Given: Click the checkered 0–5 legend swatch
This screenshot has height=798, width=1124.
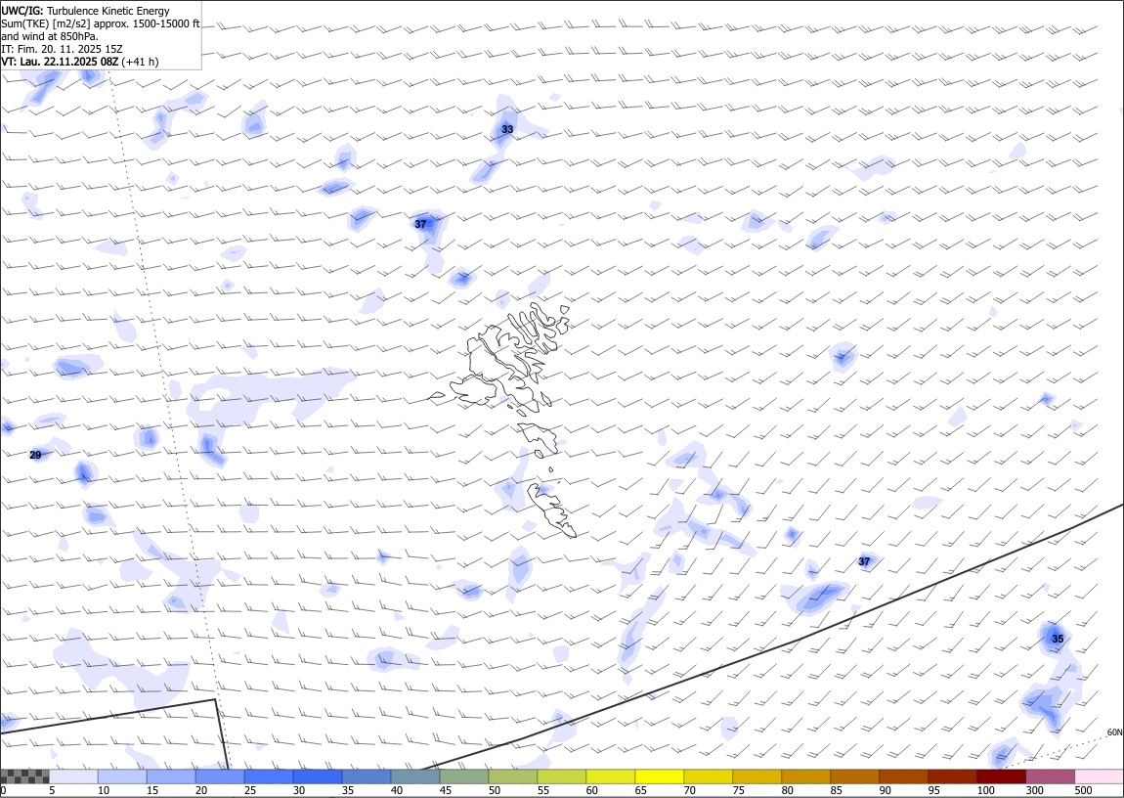Looking at the screenshot, I should coord(25,776).
